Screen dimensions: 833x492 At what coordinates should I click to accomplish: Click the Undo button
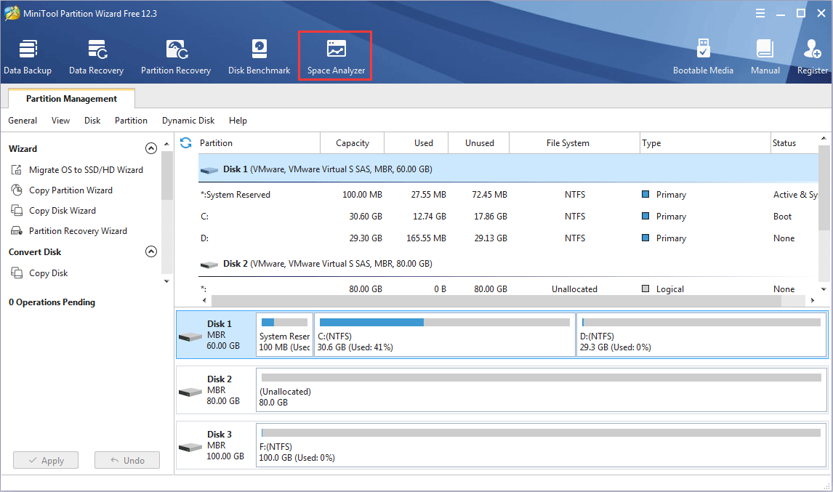(x=127, y=460)
